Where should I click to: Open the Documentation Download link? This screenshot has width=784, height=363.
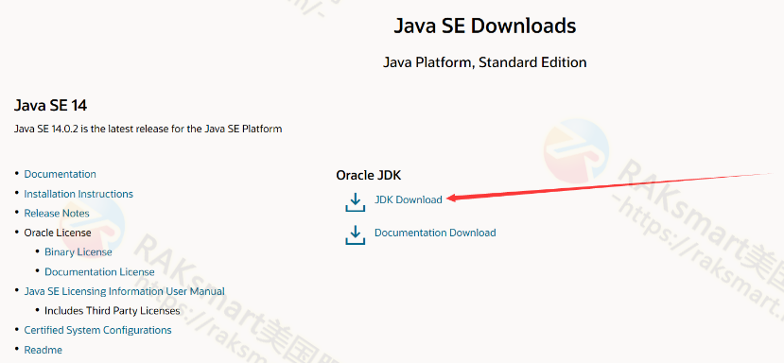[435, 233]
